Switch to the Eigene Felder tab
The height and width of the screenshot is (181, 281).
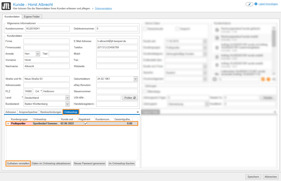pos(33,17)
